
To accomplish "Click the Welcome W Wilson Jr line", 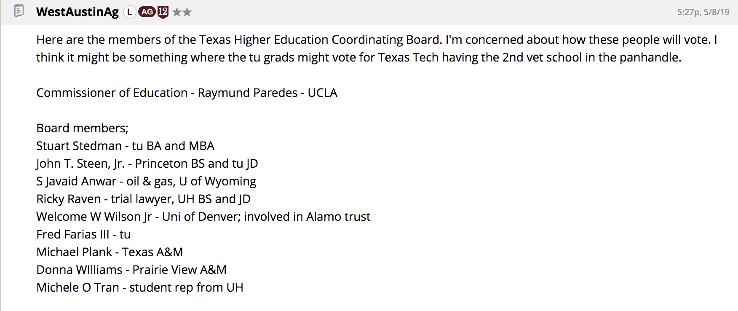I will click(x=203, y=217).
